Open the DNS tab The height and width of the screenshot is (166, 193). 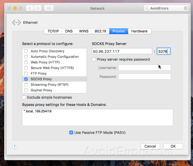(69, 31)
